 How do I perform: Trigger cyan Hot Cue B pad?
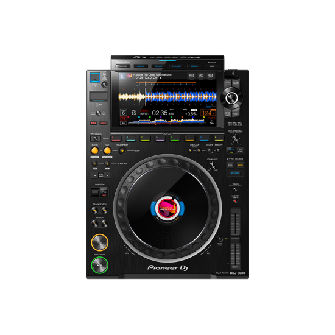point(131,138)
